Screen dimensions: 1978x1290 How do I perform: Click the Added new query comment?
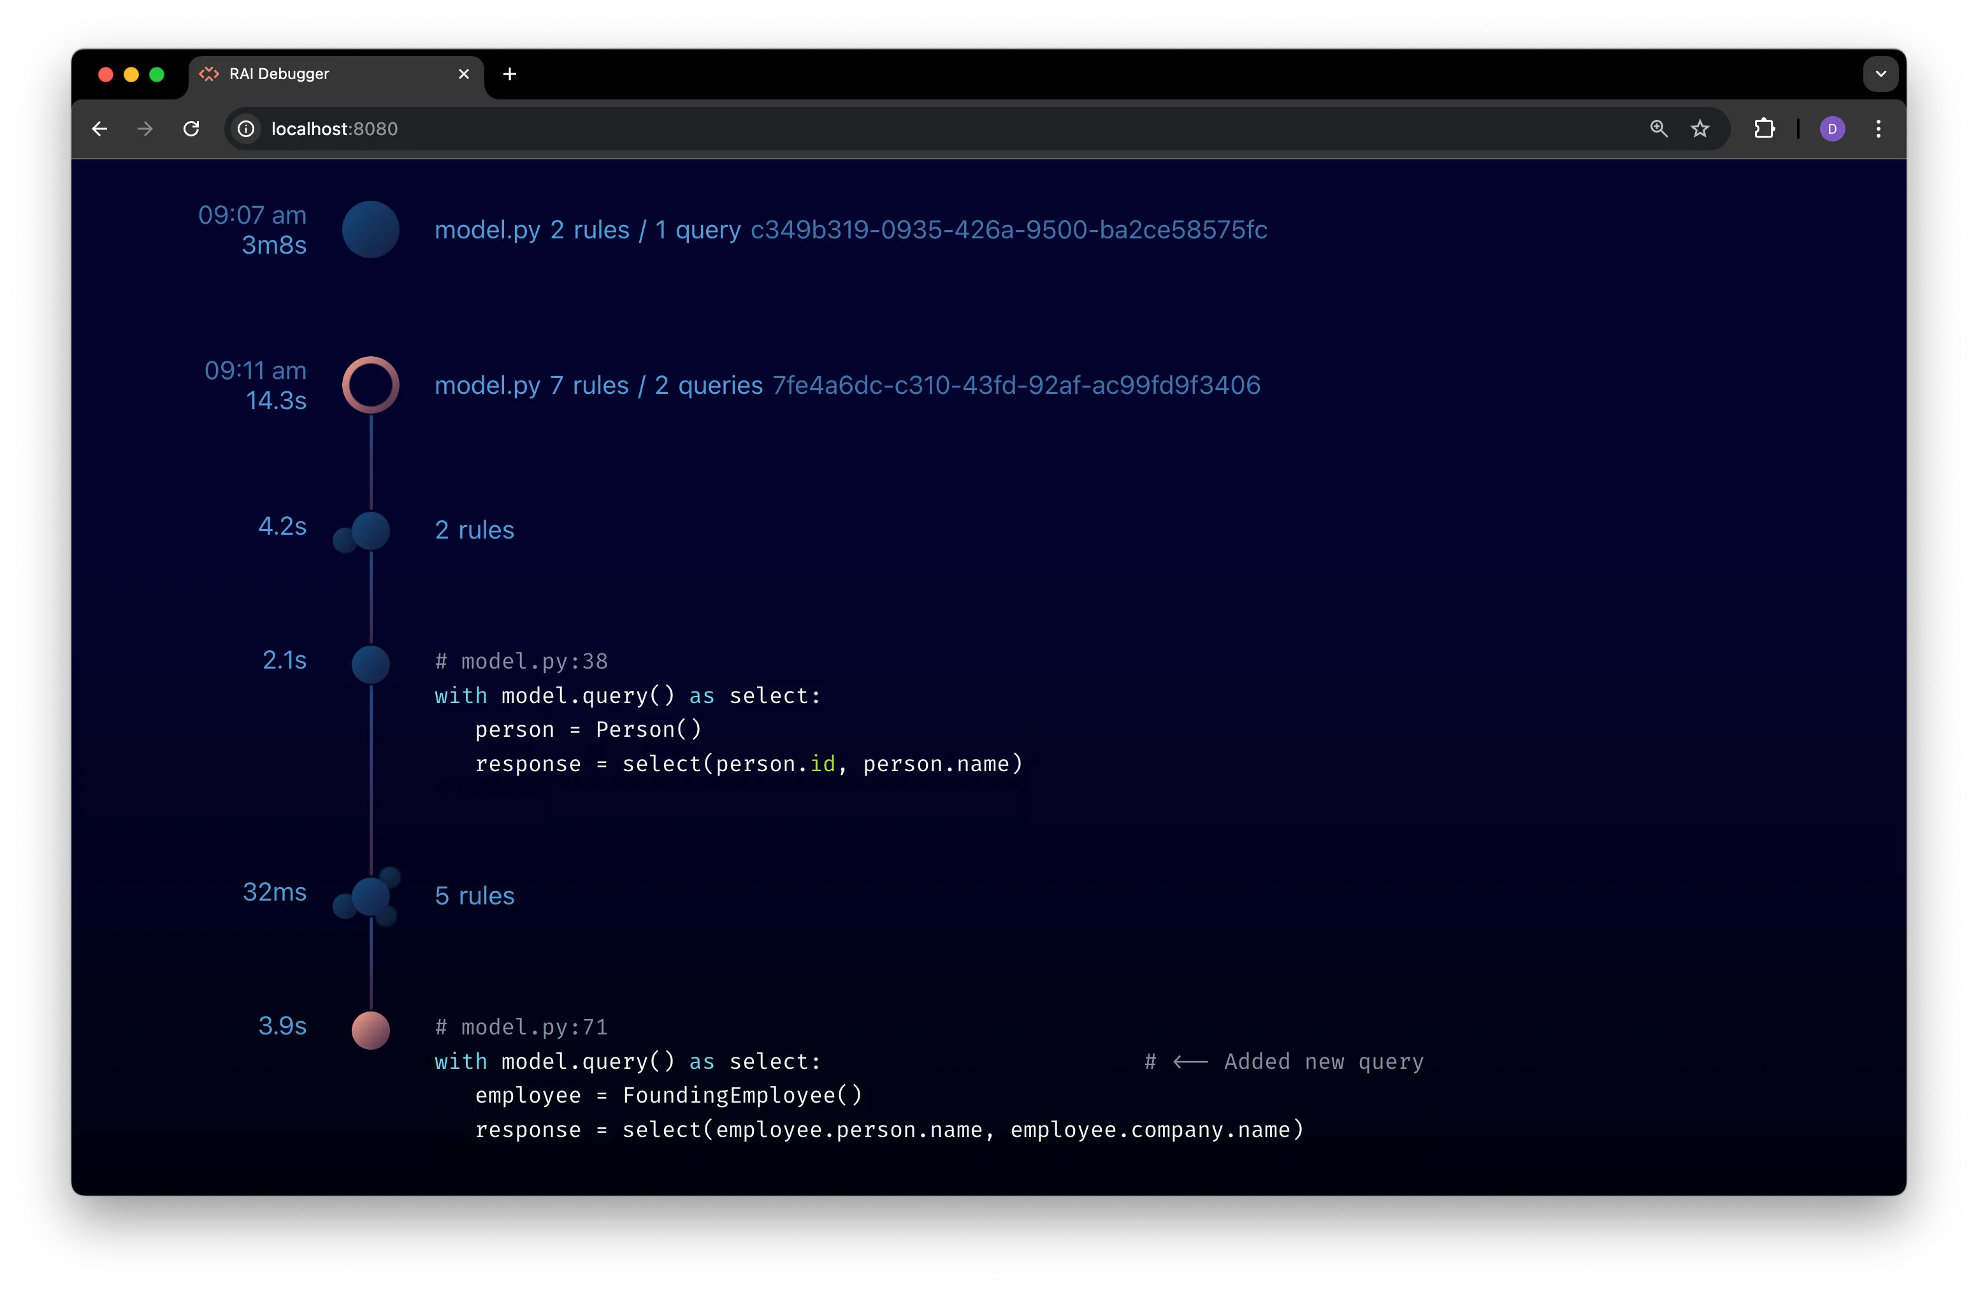(x=1284, y=1061)
